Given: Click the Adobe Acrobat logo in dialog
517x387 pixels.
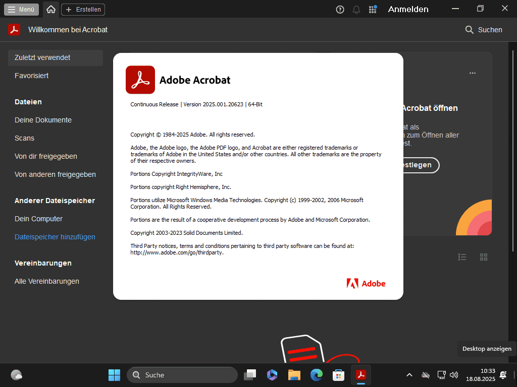Looking at the screenshot, I should pyautogui.click(x=140, y=80).
